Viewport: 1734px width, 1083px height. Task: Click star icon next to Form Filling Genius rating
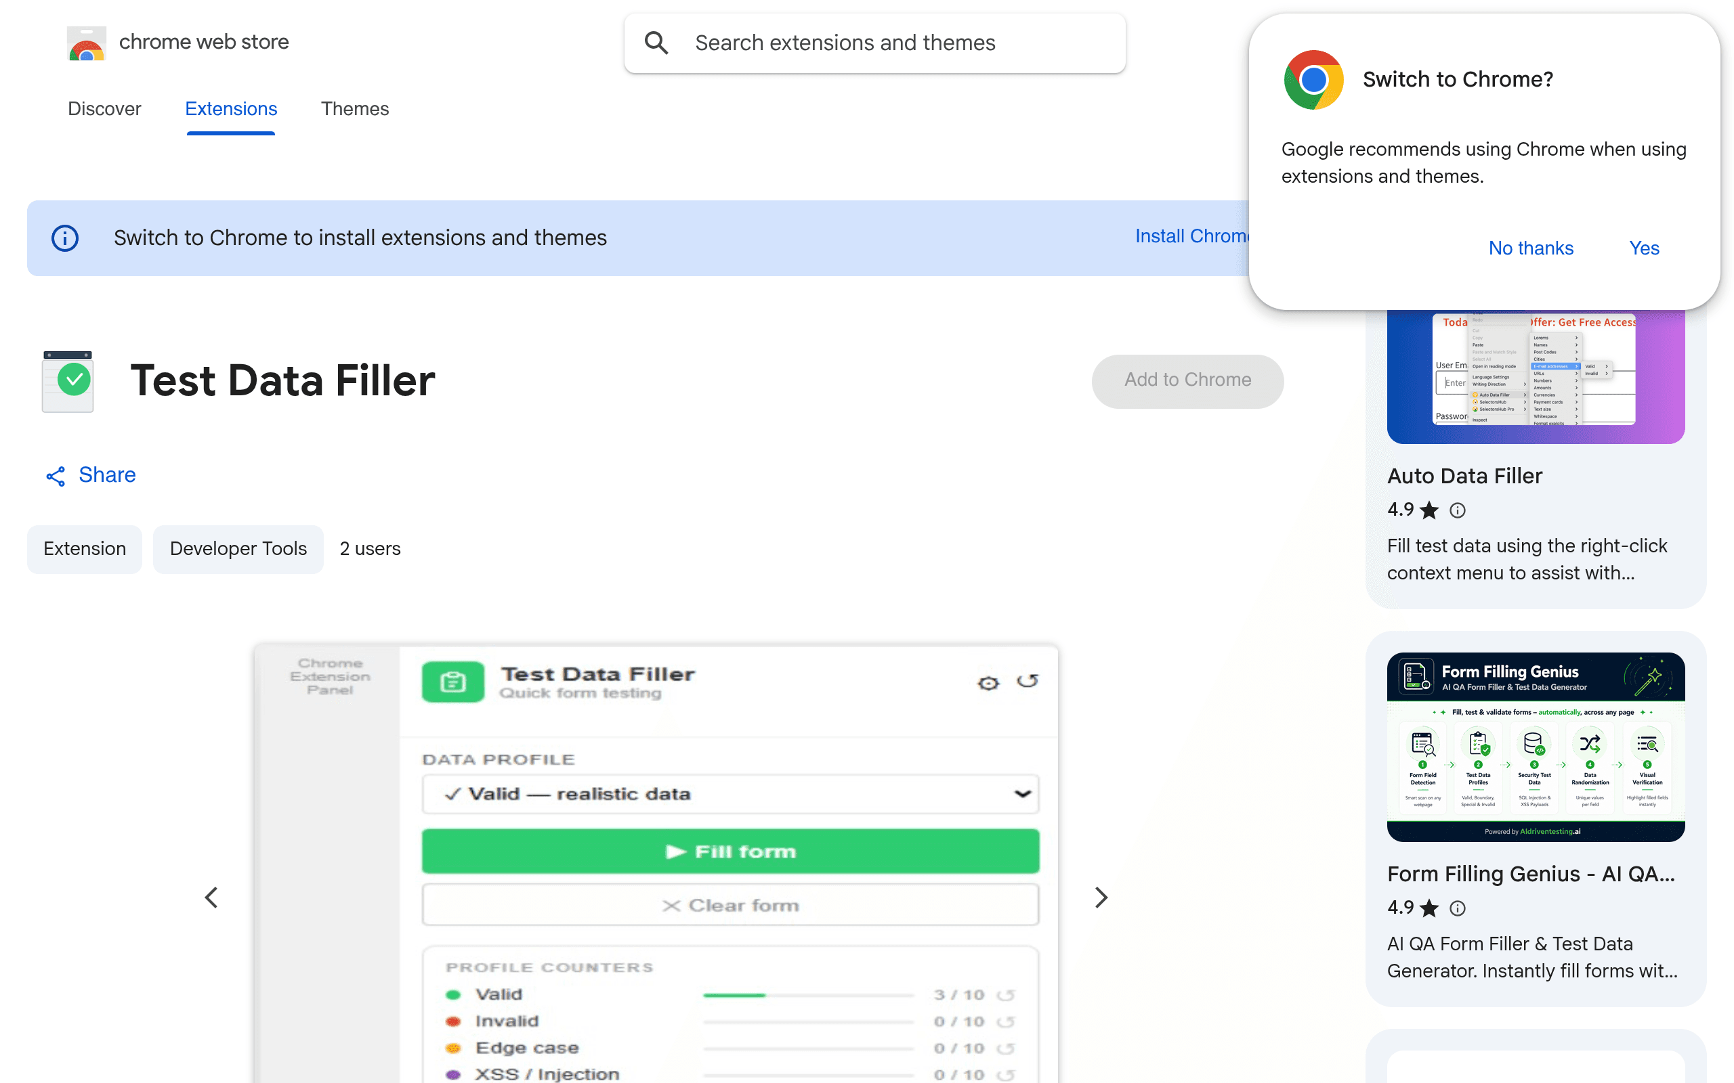point(1429,908)
